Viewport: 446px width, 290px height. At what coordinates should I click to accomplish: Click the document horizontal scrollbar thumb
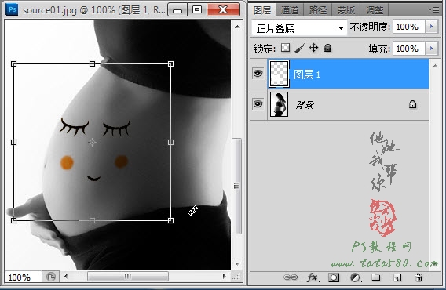[x=128, y=276]
